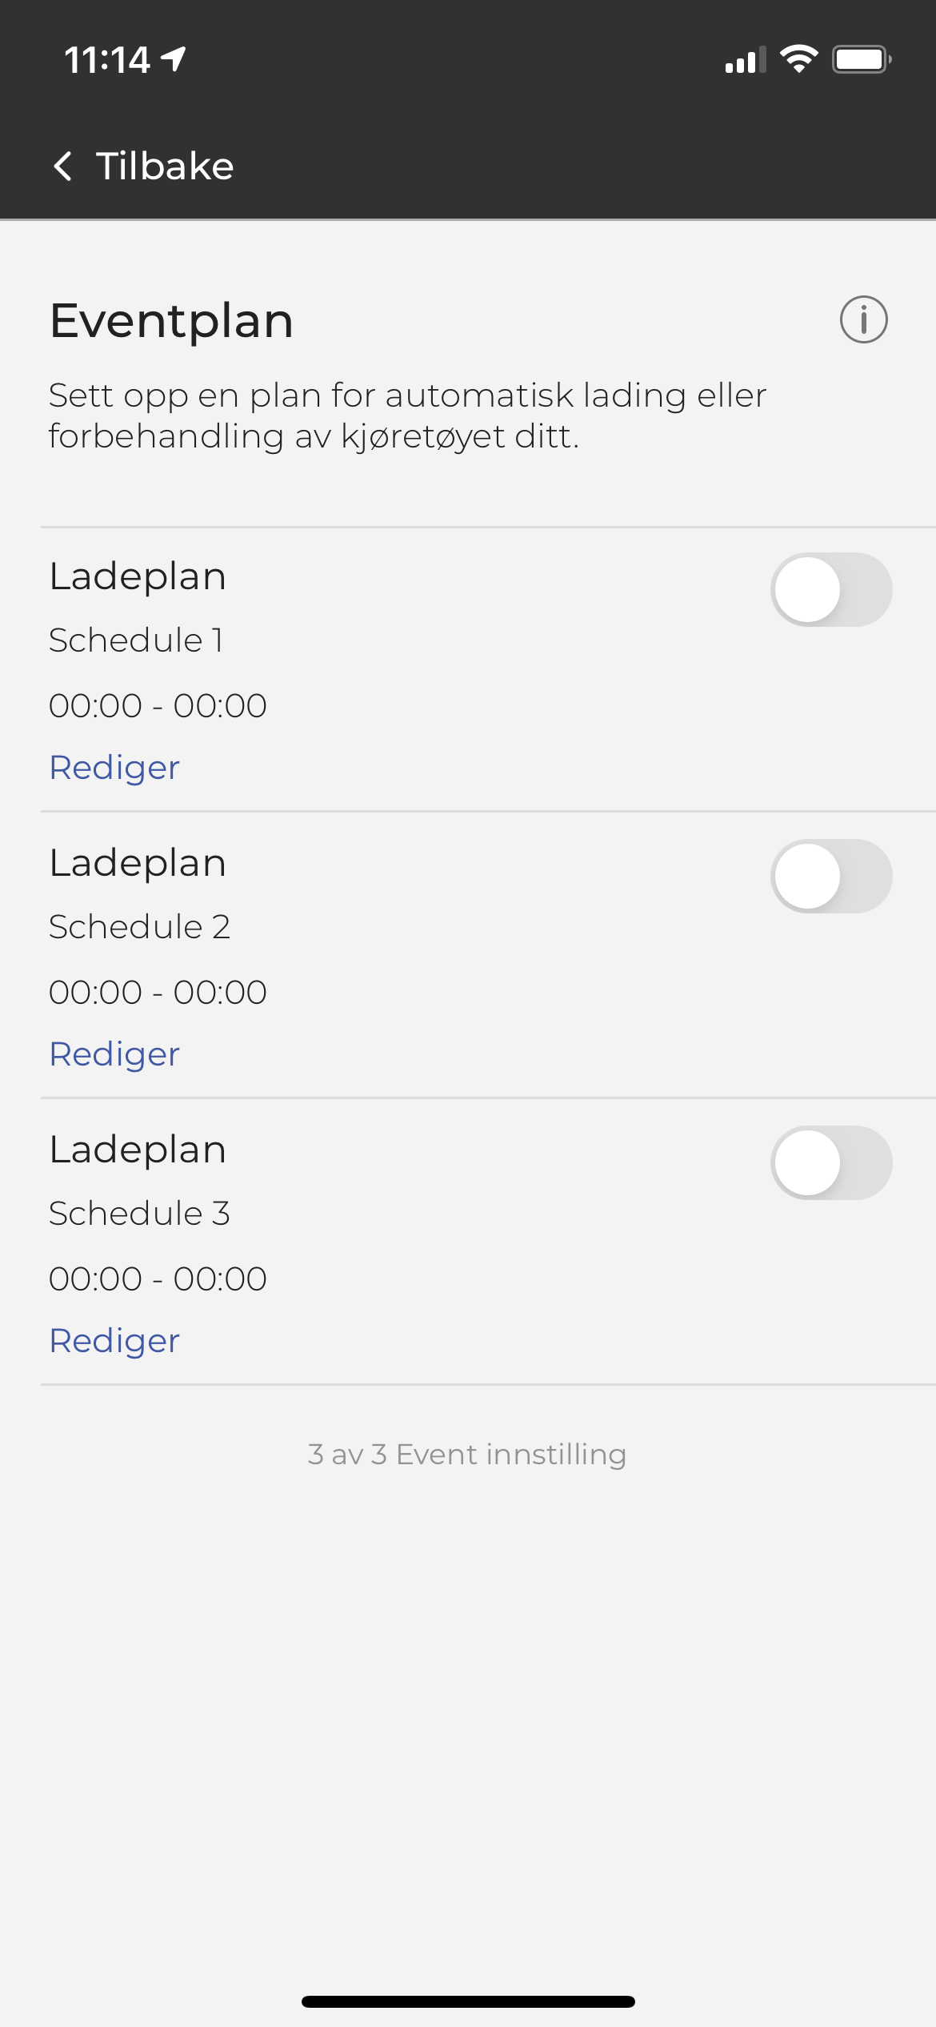936x2027 pixels.
Task: Open the Eventplan info icon
Action: coord(863,319)
